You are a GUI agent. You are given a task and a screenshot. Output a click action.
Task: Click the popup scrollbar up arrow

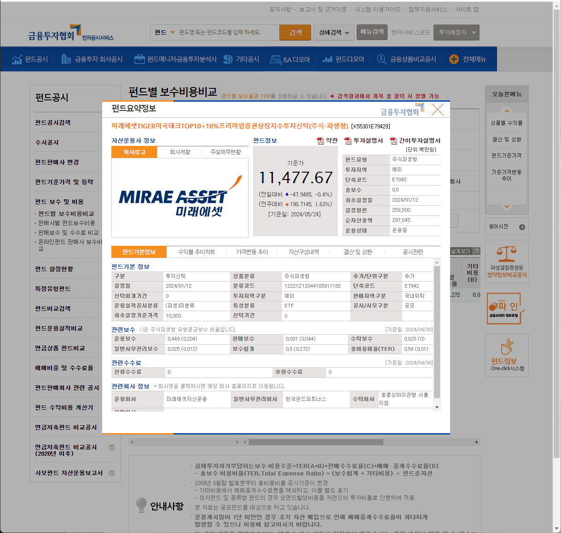tap(437, 262)
